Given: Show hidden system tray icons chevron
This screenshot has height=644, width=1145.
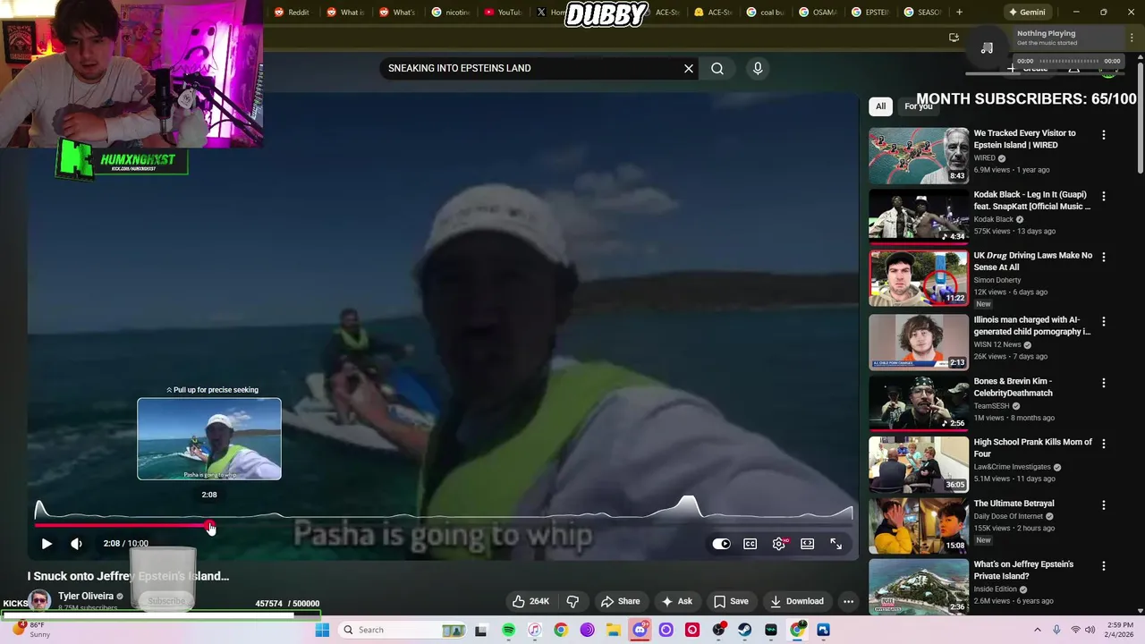Looking at the screenshot, I should [x=1038, y=630].
